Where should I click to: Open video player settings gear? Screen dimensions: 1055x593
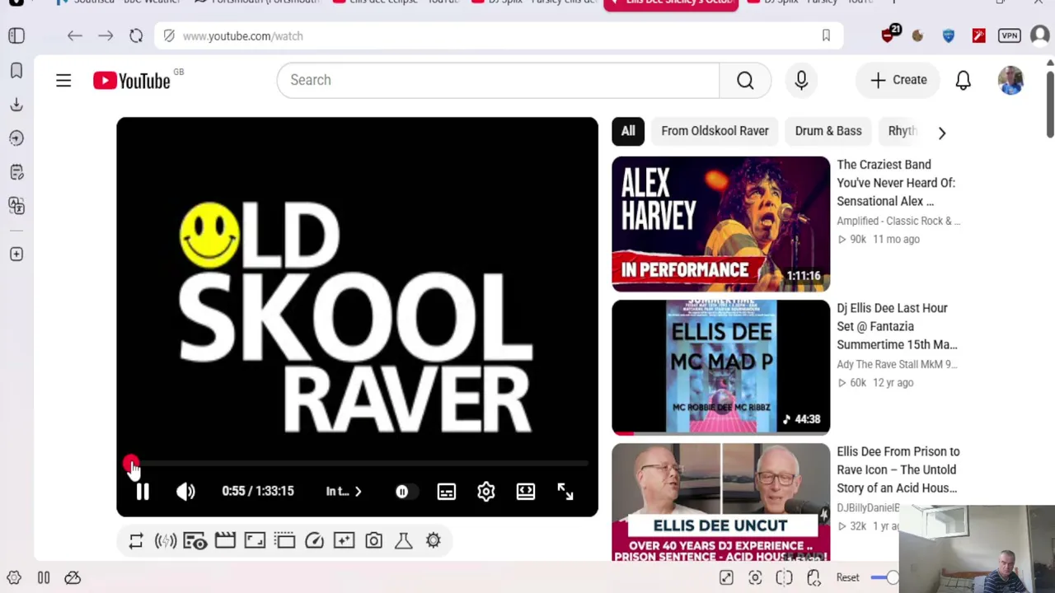pyautogui.click(x=485, y=492)
